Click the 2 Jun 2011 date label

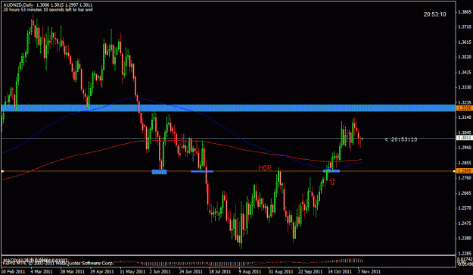[160, 271]
